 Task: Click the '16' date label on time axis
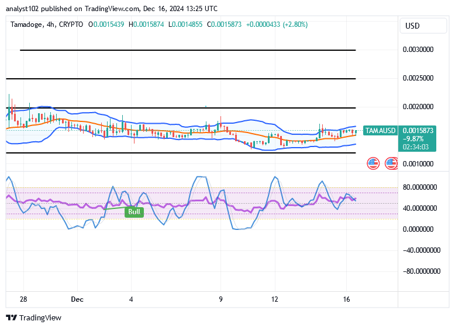pyautogui.click(x=346, y=299)
